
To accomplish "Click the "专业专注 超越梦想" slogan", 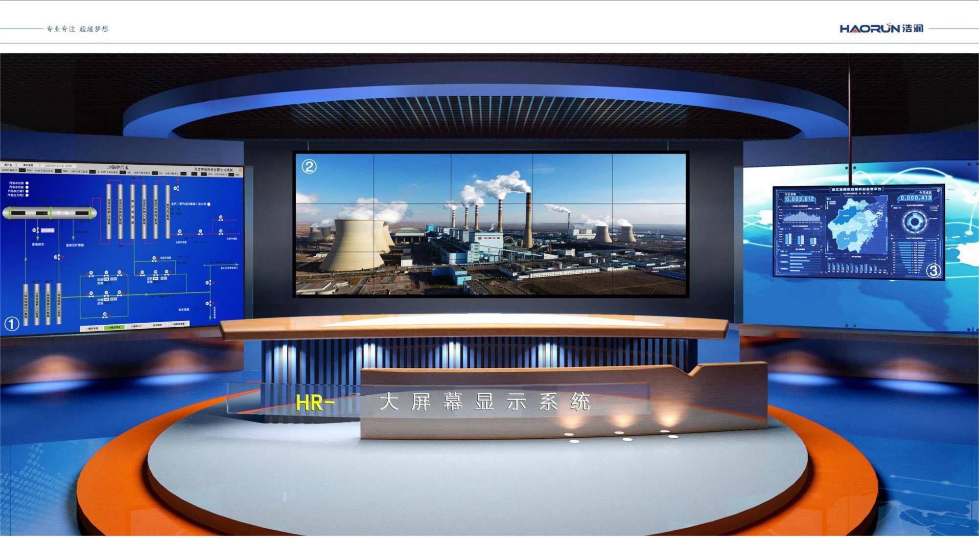I will point(77,29).
